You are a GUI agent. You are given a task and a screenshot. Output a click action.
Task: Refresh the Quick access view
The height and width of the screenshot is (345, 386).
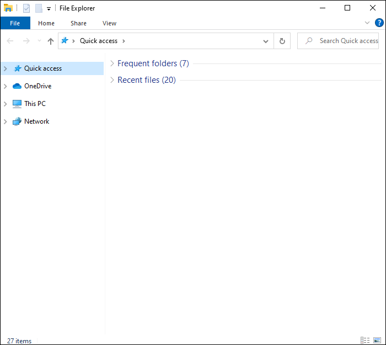[282, 41]
